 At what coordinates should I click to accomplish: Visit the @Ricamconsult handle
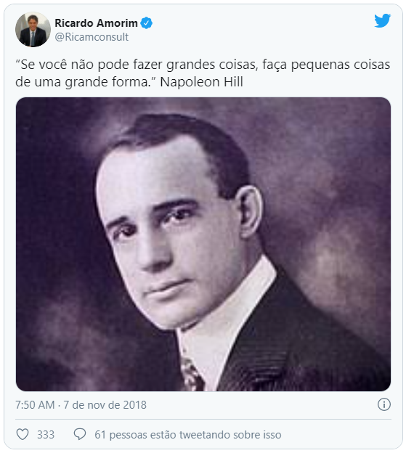pyautogui.click(x=92, y=37)
